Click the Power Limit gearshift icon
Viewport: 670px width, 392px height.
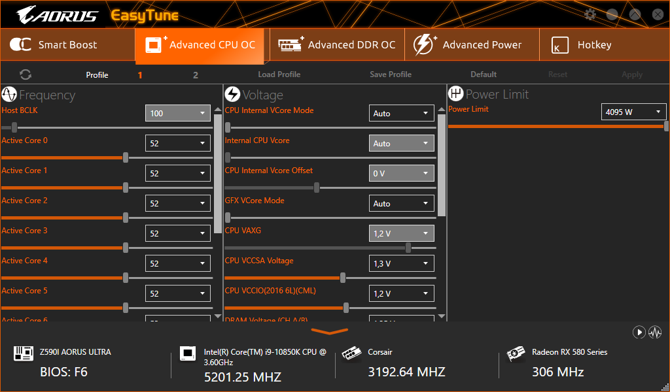[456, 93]
